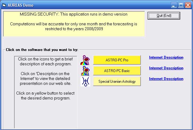Click the ASTRO-PC Basic program icon

pos(85,71)
